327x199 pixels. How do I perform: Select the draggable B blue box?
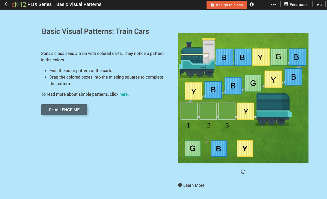coord(219,149)
